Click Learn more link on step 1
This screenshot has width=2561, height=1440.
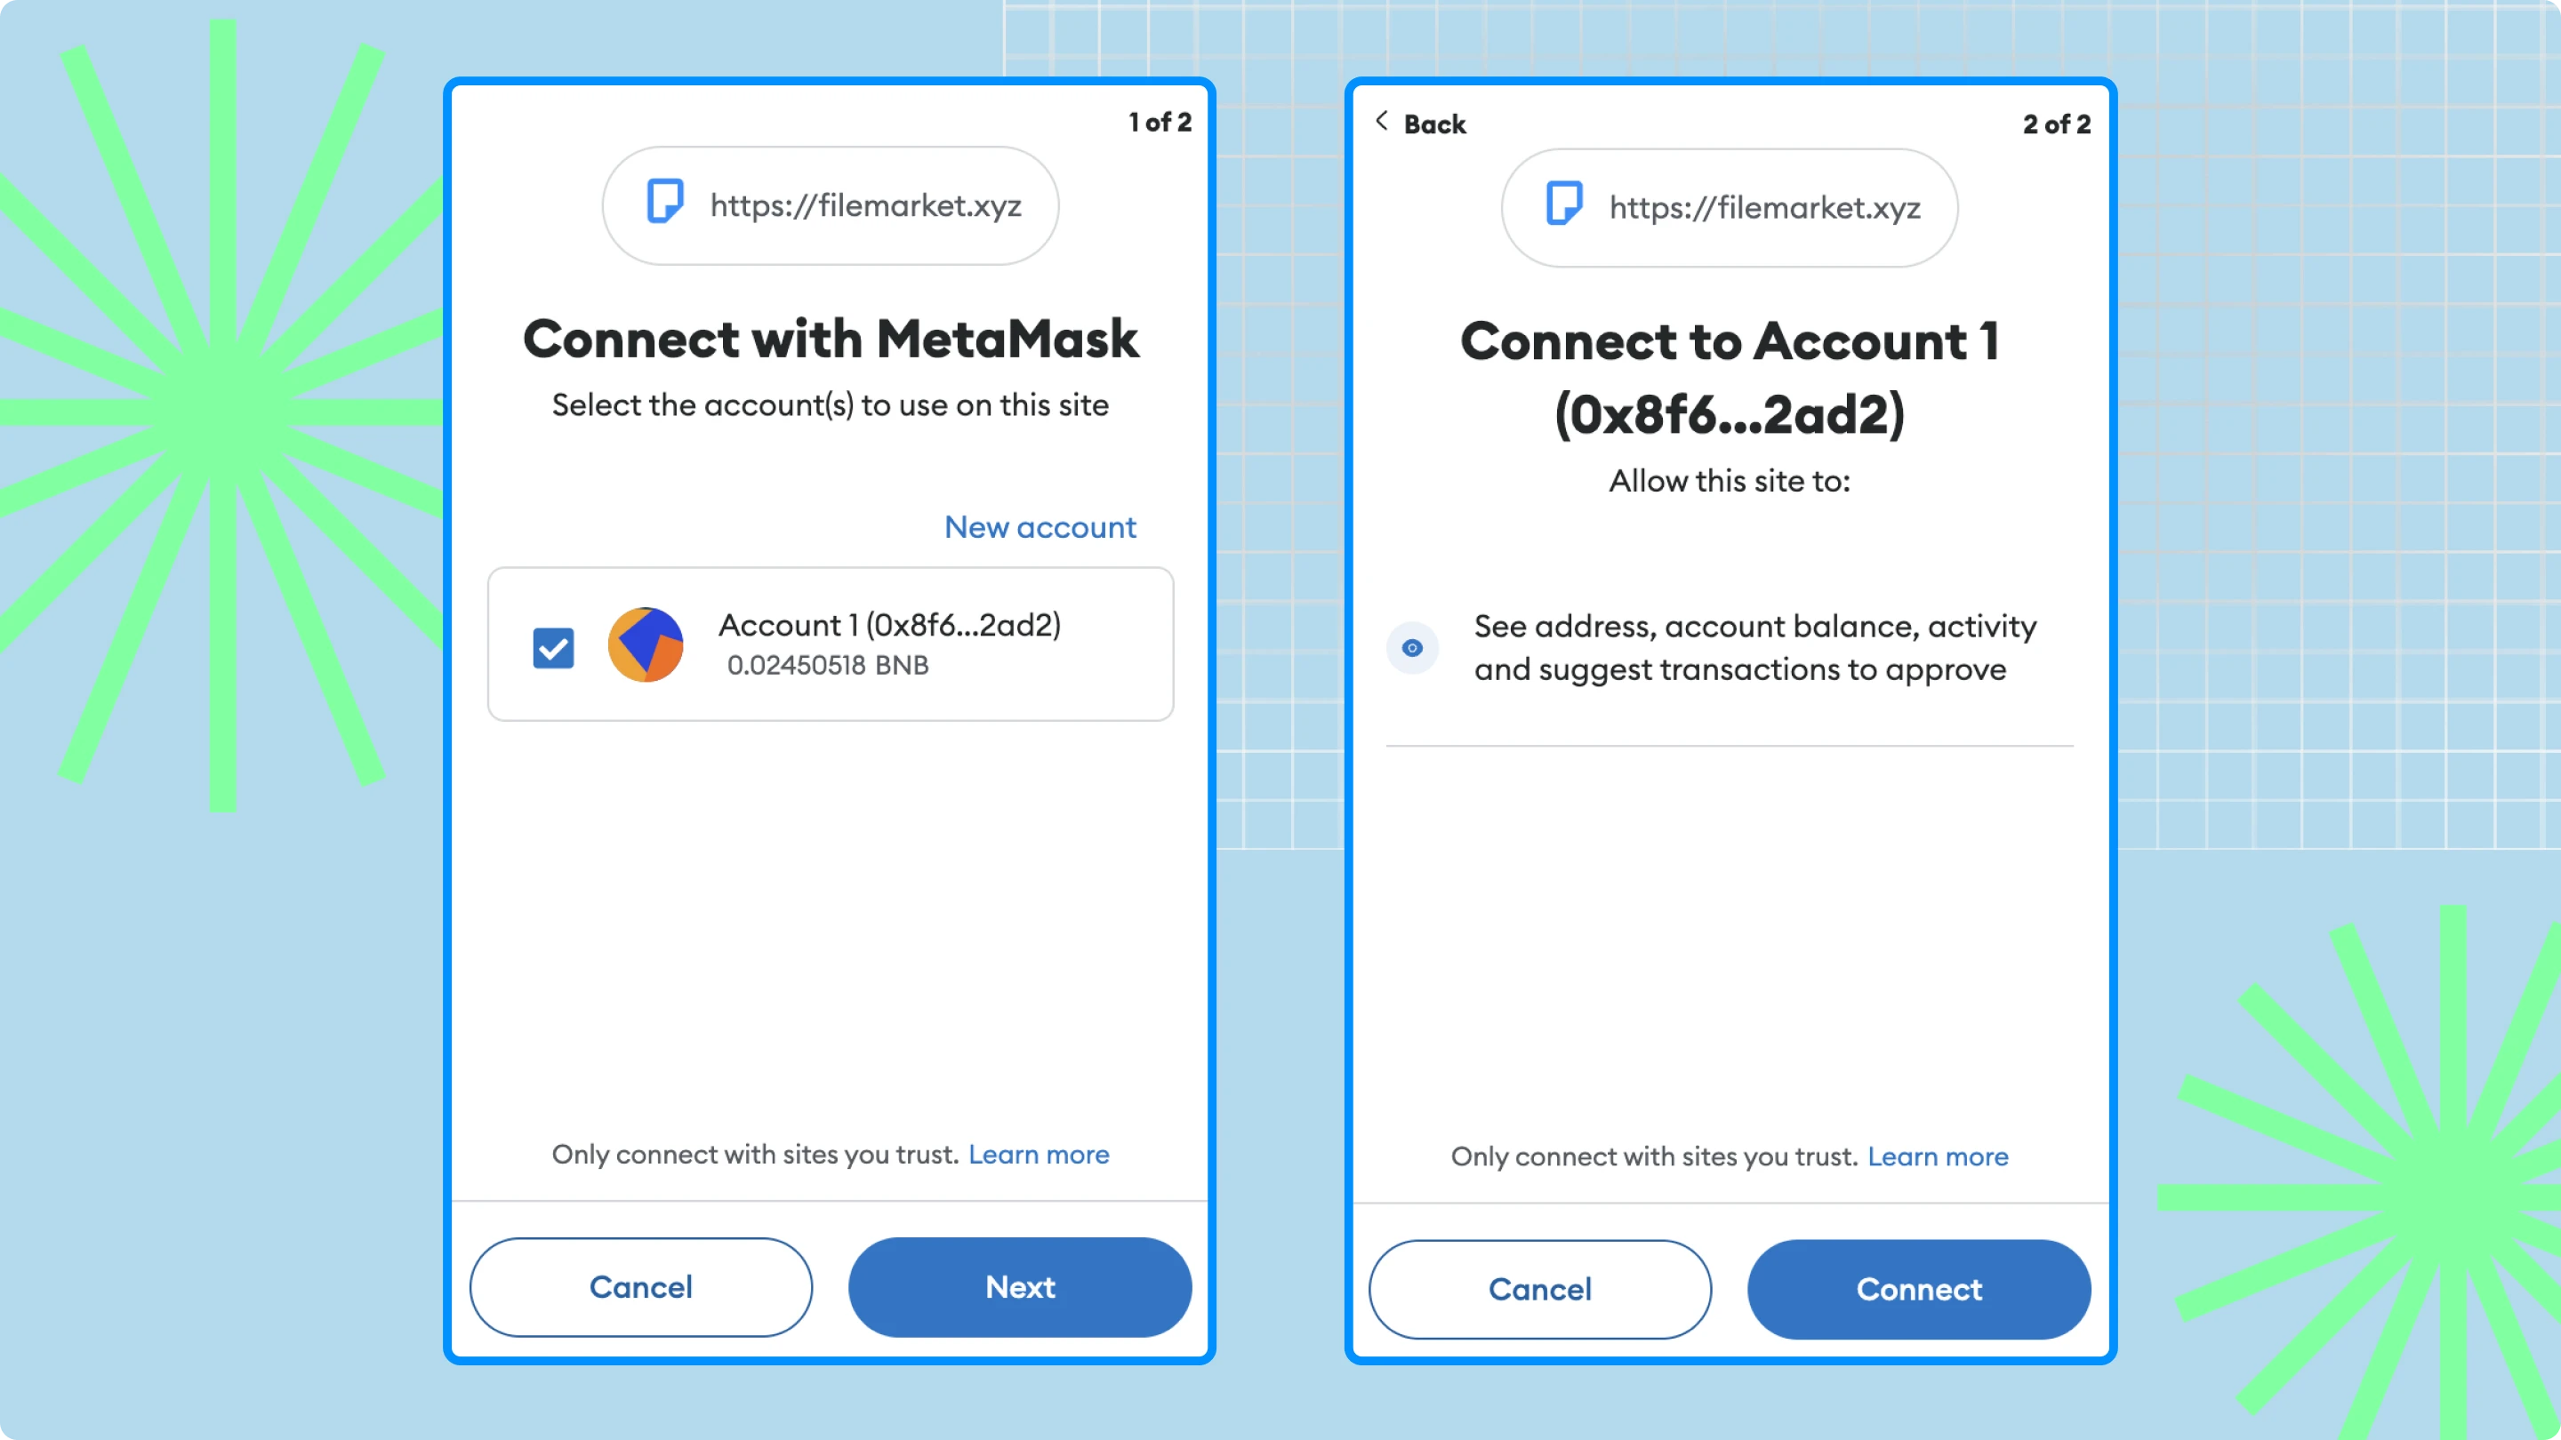pos(1040,1154)
